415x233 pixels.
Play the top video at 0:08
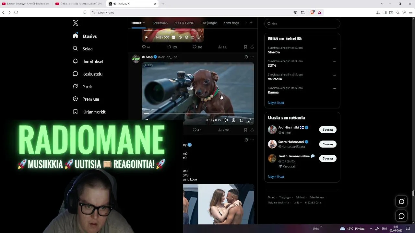(x=146, y=37)
